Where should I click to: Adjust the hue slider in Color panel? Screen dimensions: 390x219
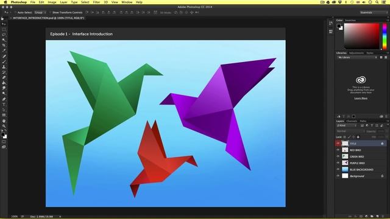(385, 36)
